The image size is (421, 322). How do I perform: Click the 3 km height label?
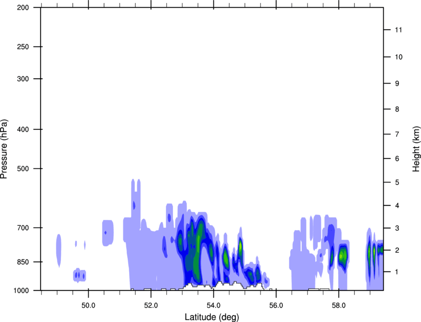pos(397,228)
